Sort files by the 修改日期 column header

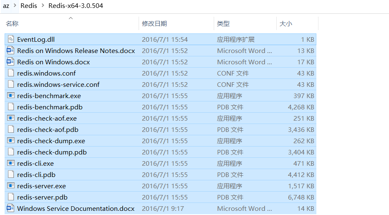(154, 23)
